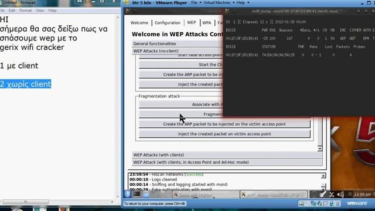The height and width of the screenshot is (211, 375).
Task: Expand Virtual Machine dropdown arrow
Action: (234, 2)
